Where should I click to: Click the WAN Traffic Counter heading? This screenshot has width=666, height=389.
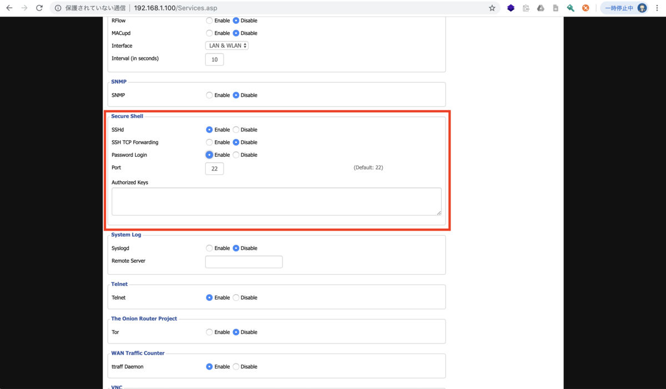138,353
